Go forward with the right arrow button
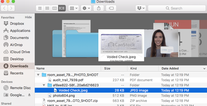207x106 pixels. coord(11,8)
